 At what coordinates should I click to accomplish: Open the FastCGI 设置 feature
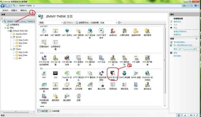point(67,76)
